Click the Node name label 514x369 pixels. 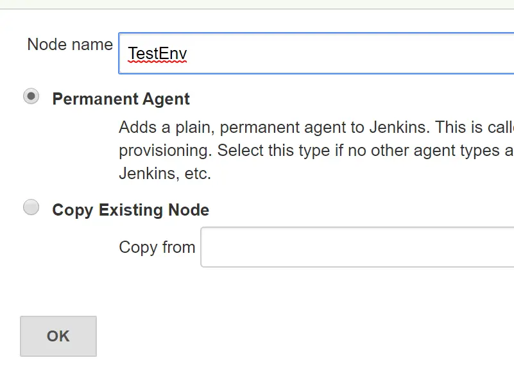[x=69, y=45]
